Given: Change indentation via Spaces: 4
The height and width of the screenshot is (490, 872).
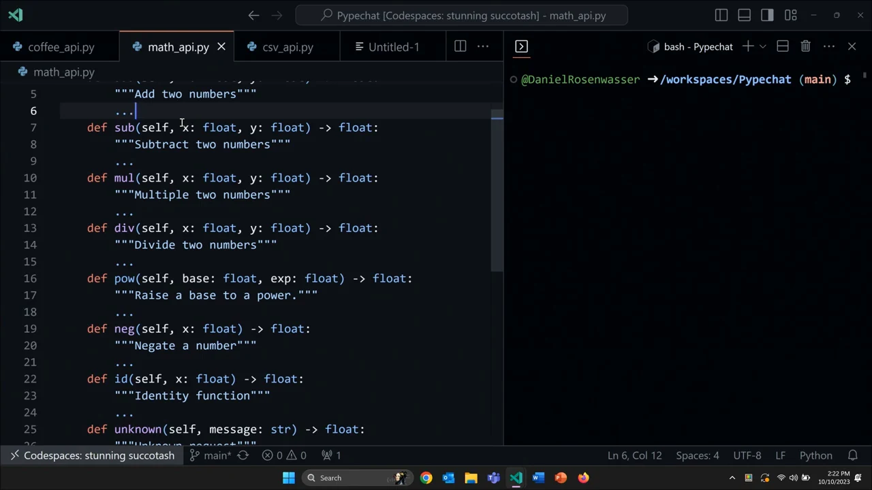Looking at the screenshot, I should pos(697,455).
